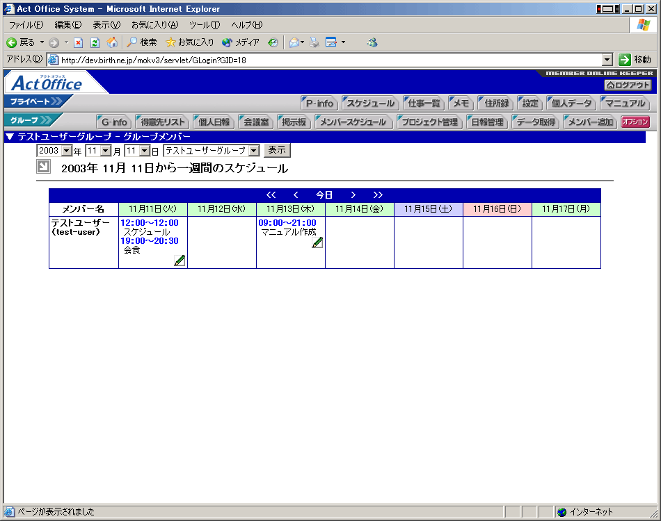The height and width of the screenshot is (521, 661).
Task: Click the browser history icon
Action: (x=273, y=42)
